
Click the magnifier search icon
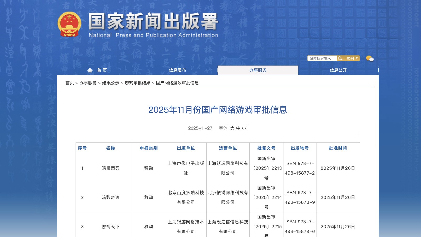pyautogui.click(x=340, y=58)
